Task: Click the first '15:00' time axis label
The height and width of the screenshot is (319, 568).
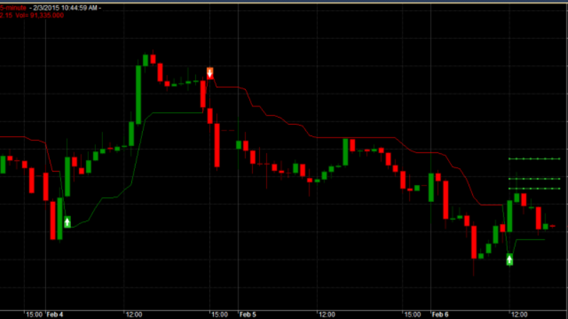Action: 34,314
